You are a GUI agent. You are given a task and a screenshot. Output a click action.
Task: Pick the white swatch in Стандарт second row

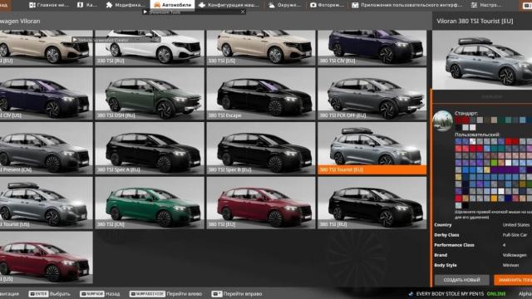point(473,127)
